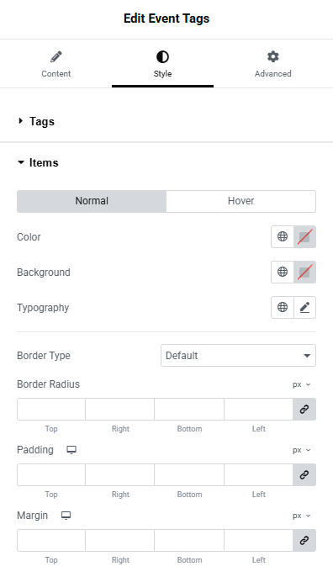Click the responsive device icon beside Padding
The width and height of the screenshot is (333, 577).
tap(71, 450)
